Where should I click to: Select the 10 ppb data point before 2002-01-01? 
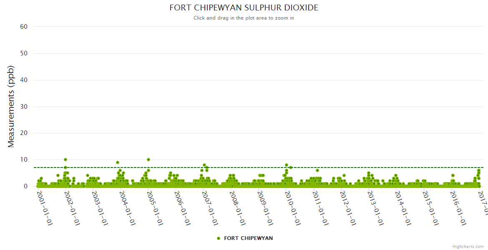tap(65, 160)
